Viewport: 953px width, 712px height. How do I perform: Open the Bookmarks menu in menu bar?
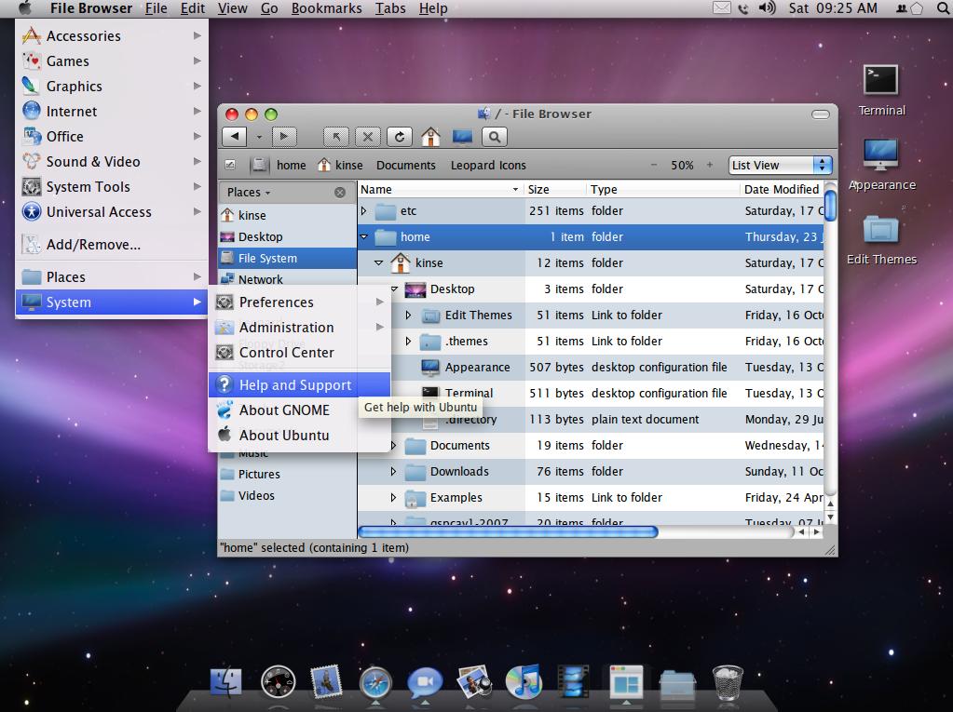(326, 8)
